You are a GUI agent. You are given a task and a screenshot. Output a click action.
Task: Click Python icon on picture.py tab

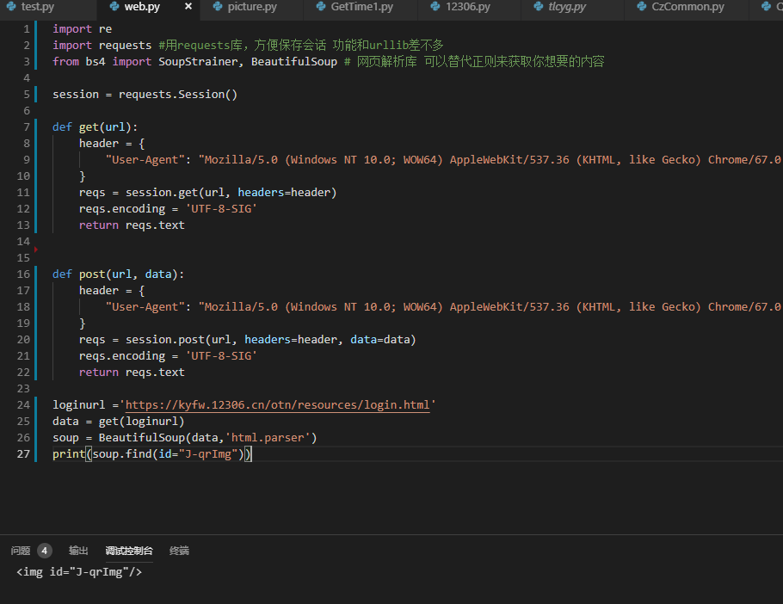(x=217, y=7)
